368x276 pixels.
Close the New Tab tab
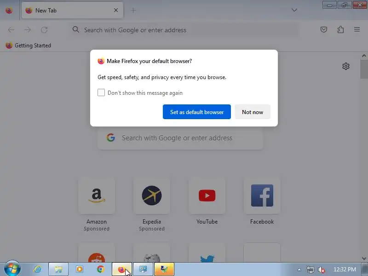click(x=116, y=10)
